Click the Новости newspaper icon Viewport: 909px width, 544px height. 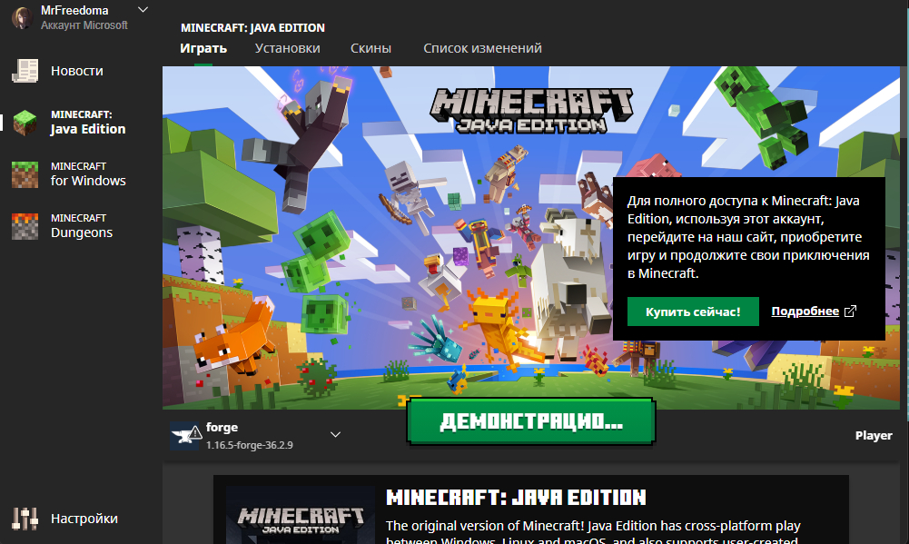pyautogui.click(x=25, y=71)
